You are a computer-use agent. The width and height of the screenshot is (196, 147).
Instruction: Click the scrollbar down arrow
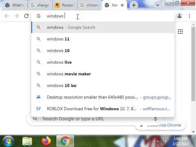(x=193, y=132)
